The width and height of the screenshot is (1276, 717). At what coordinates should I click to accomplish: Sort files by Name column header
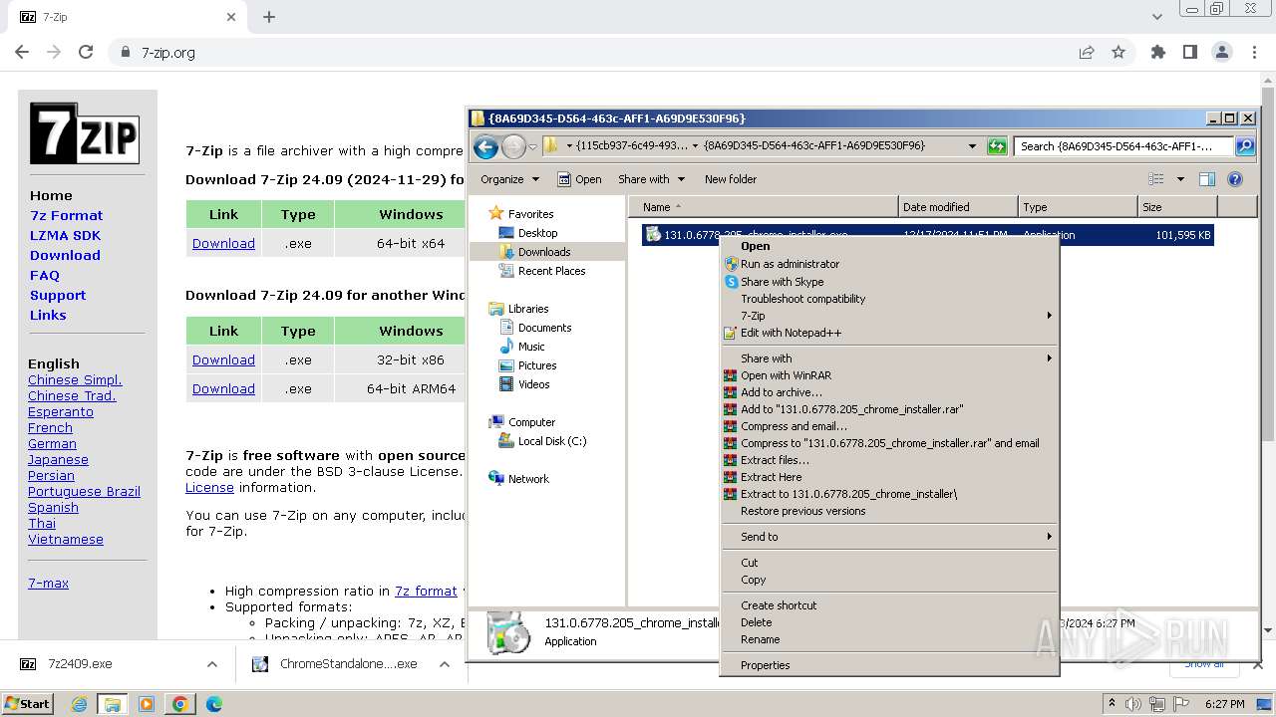coord(764,207)
